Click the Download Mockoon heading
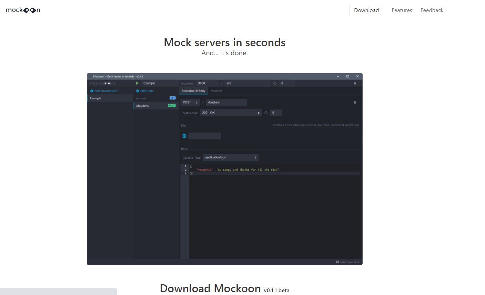The height and width of the screenshot is (295, 485). [210, 288]
